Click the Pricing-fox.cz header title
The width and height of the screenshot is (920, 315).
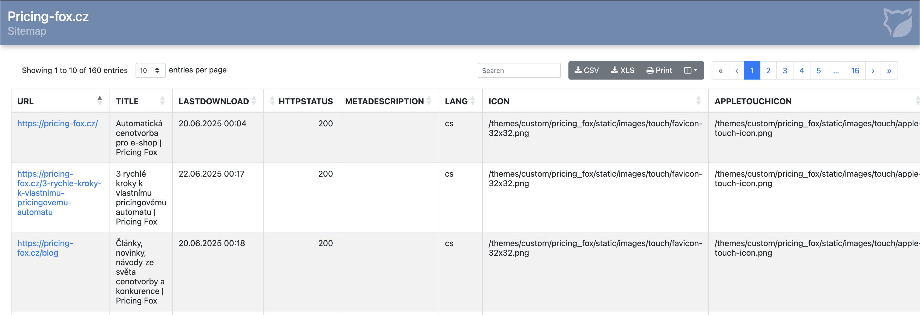48,16
